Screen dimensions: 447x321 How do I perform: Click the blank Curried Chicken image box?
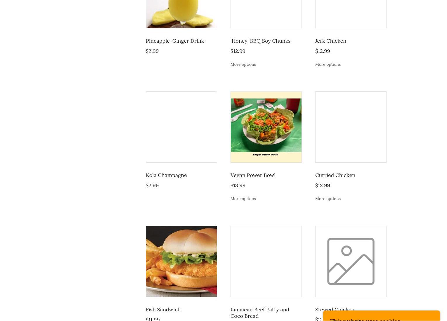[351, 127]
